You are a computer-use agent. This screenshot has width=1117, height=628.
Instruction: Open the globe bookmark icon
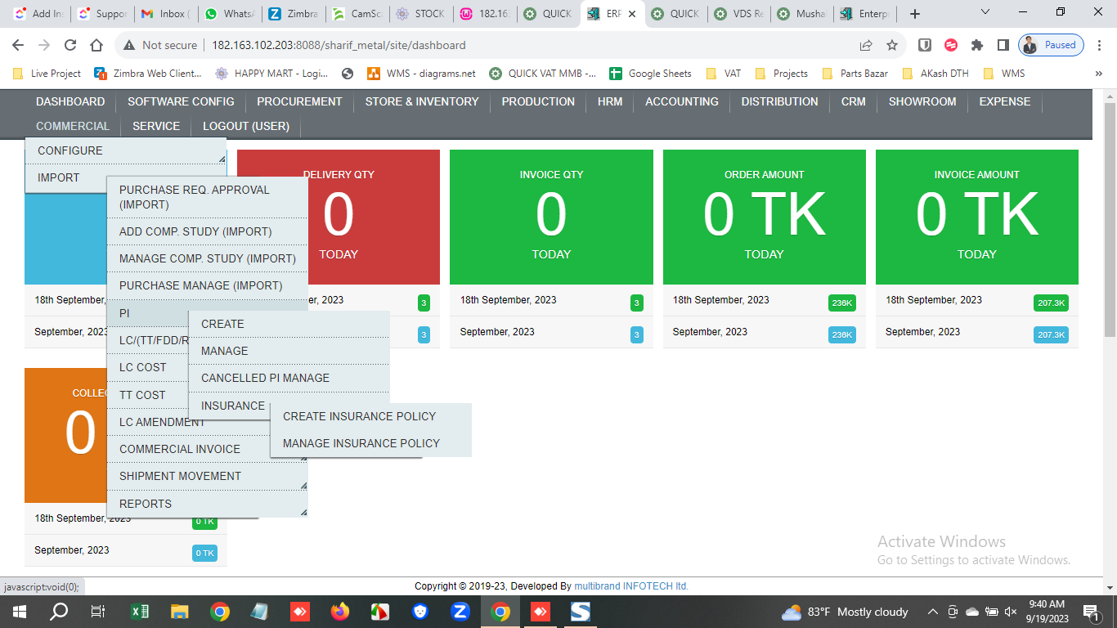click(x=348, y=74)
